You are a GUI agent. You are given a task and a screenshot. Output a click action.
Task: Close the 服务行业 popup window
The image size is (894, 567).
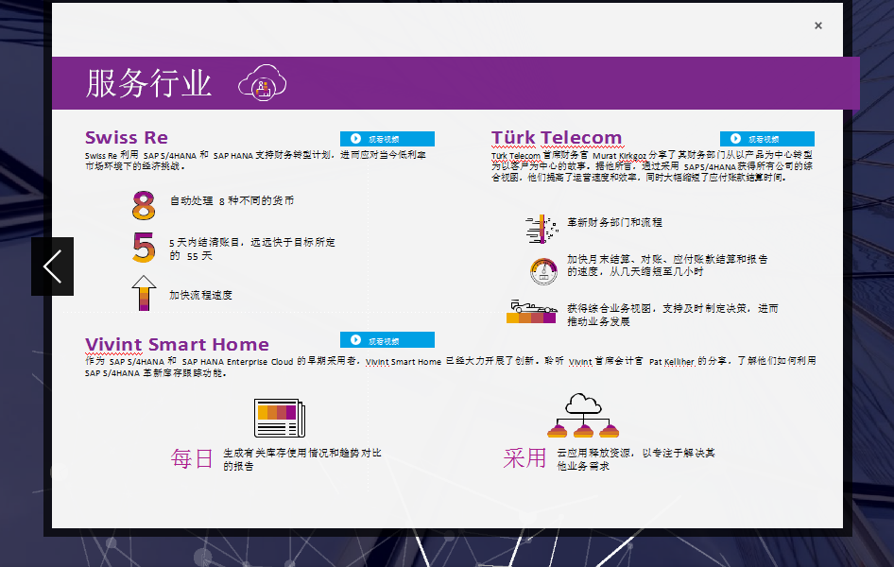tap(818, 26)
